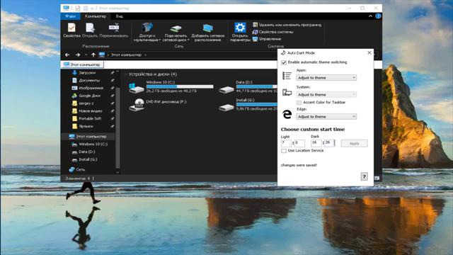Select the Windows 10 (C:) drive icon
This screenshot has width=453, height=255.
coord(137,88)
